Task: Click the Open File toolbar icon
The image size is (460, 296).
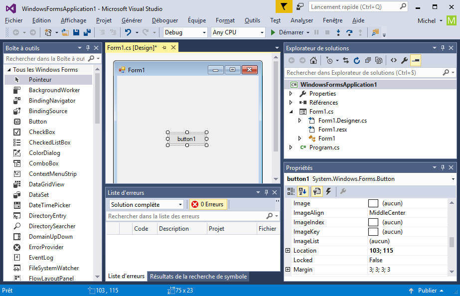Action: tap(65, 32)
